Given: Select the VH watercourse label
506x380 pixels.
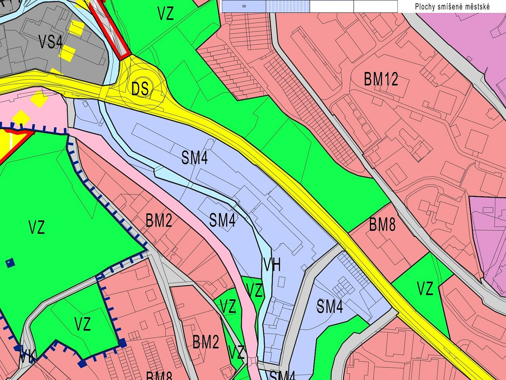Looking at the screenshot, I should pyautogui.click(x=272, y=265).
